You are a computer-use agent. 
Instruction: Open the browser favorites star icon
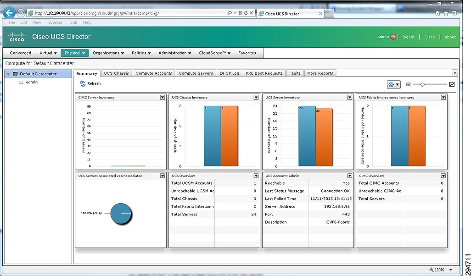446,13
